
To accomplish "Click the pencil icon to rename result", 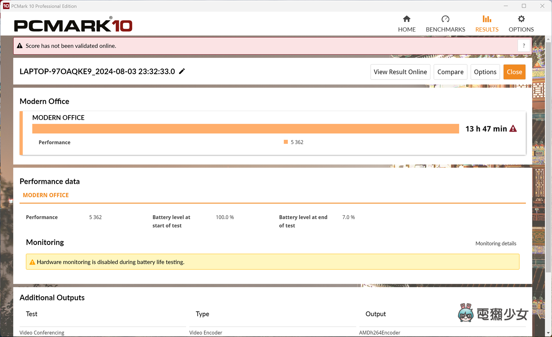I will point(182,71).
